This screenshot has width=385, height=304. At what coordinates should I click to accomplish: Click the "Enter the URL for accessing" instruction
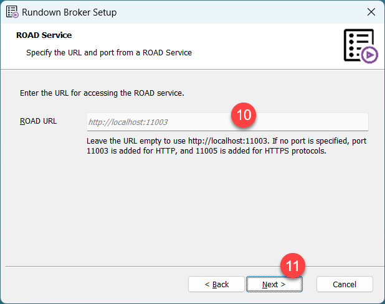click(102, 94)
